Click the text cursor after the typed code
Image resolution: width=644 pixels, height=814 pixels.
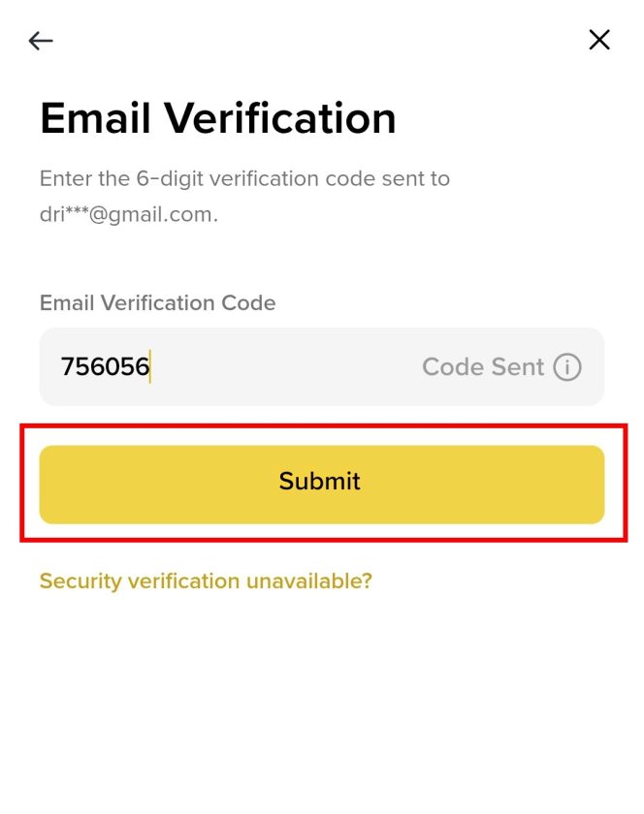click(150, 367)
